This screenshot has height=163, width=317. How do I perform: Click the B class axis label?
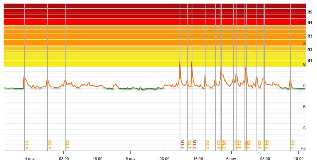(304, 107)
